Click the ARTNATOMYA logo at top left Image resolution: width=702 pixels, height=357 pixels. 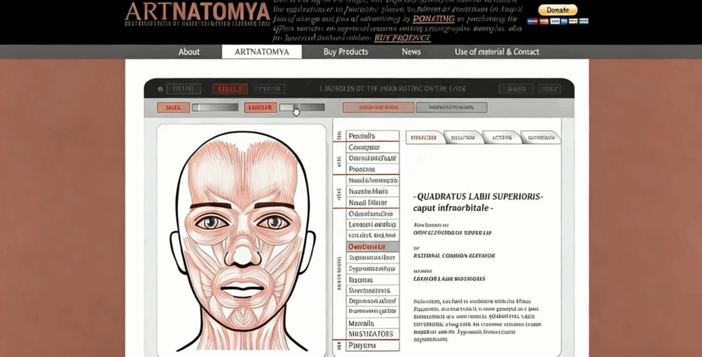(x=197, y=13)
